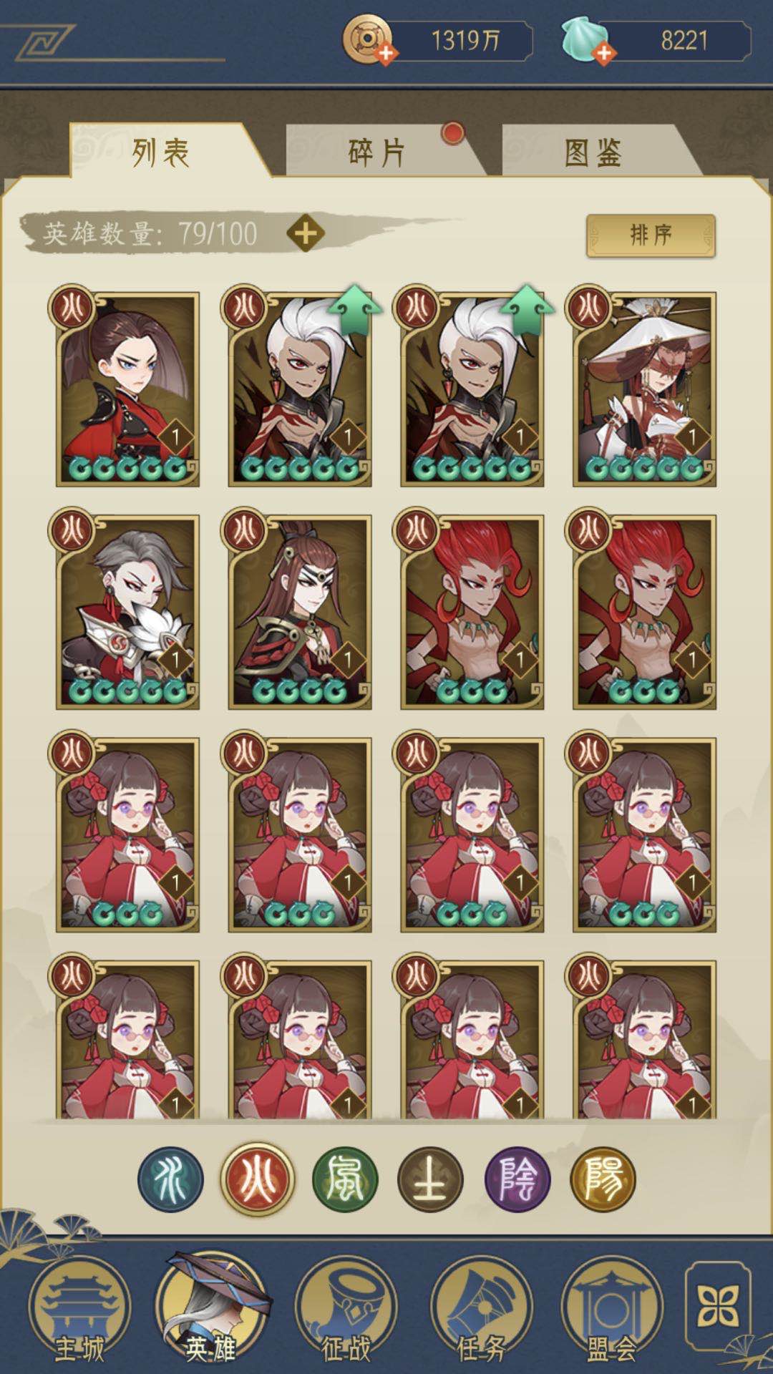773x1374 pixels.
Task: Switch to the 图鉴 codex tab
Action: 593,151
